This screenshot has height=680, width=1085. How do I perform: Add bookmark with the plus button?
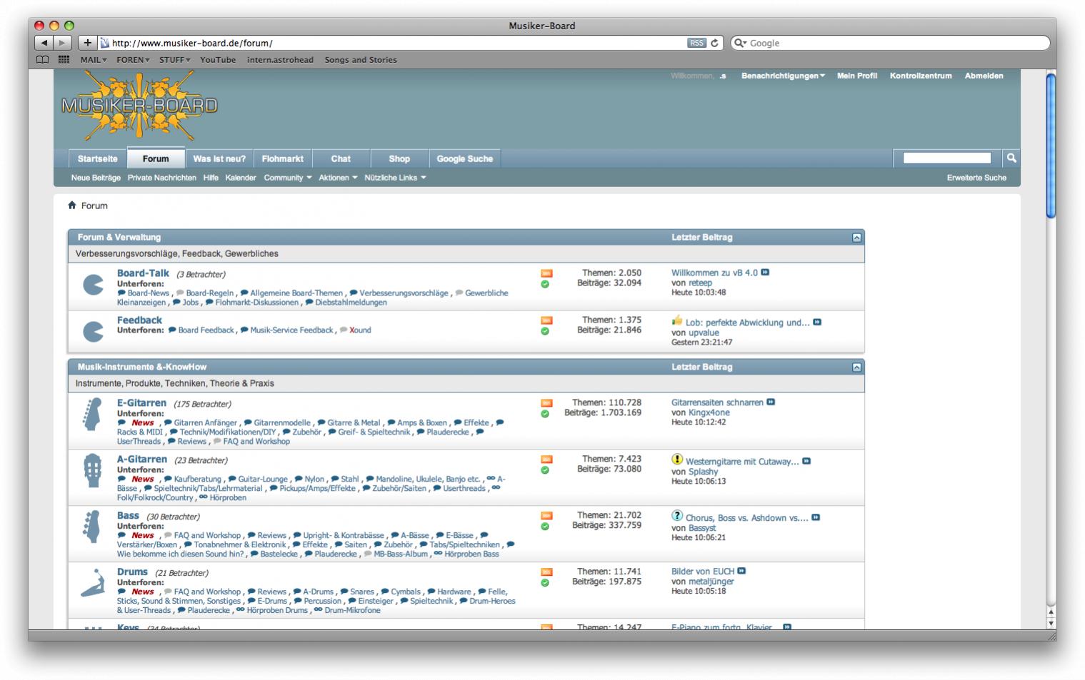[x=87, y=43]
